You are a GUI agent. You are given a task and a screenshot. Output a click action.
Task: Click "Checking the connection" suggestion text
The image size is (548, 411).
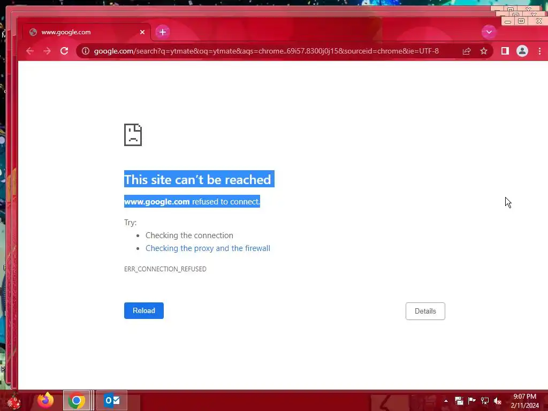coord(189,235)
